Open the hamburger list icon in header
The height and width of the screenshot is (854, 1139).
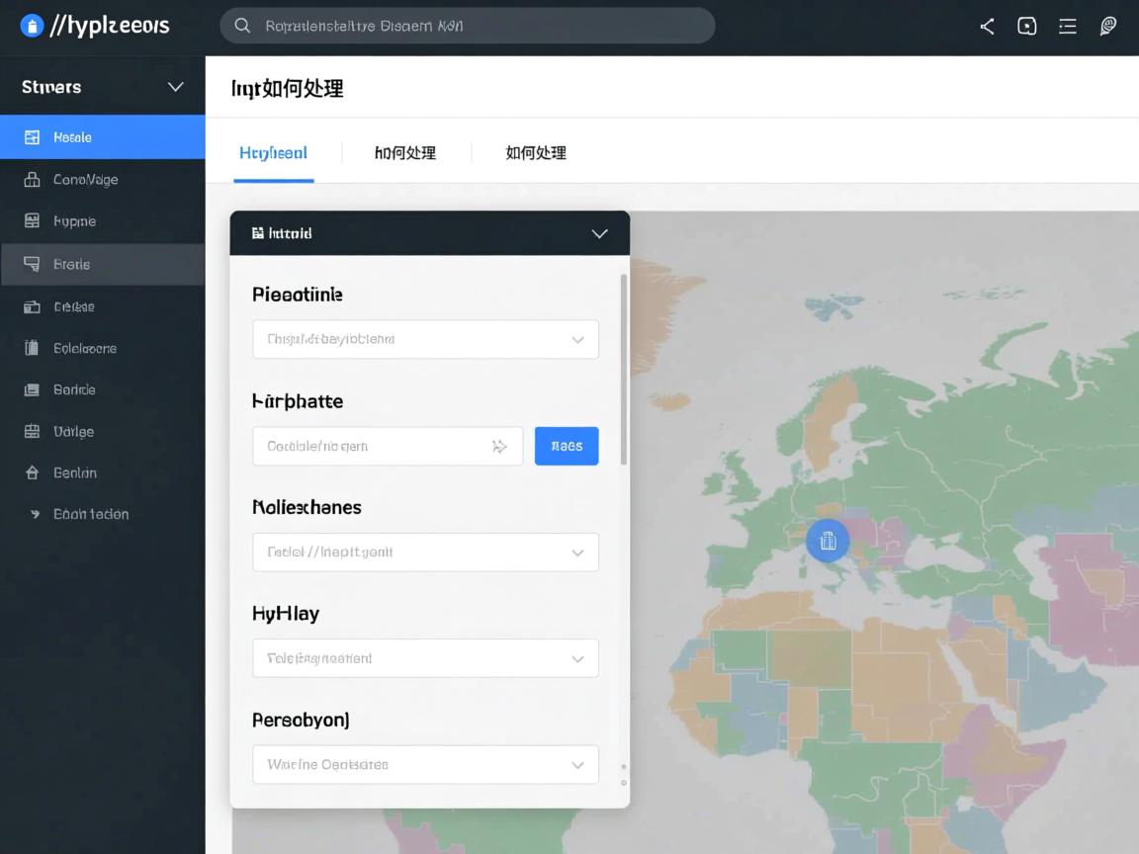pos(1068,27)
